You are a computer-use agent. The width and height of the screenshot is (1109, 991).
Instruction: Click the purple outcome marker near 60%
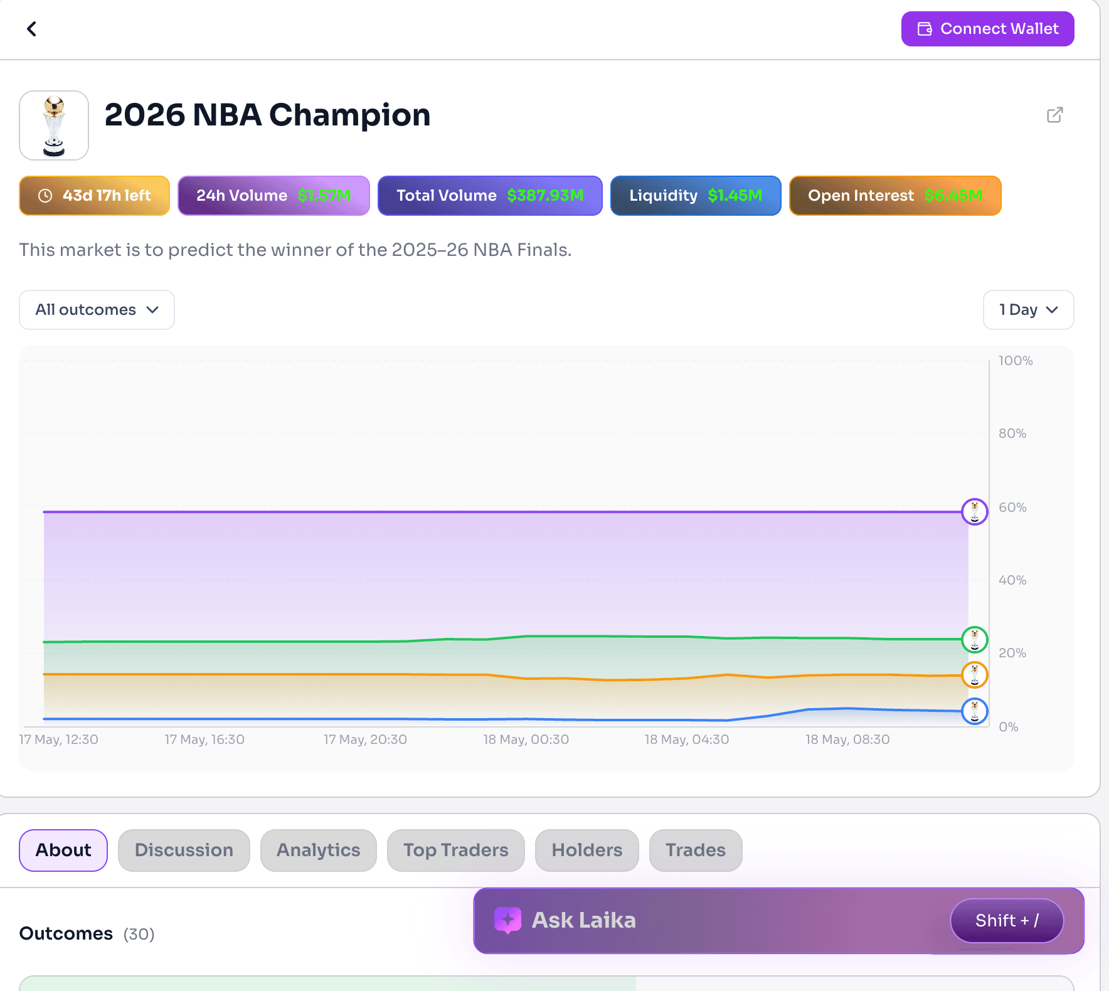click(975, 512)
